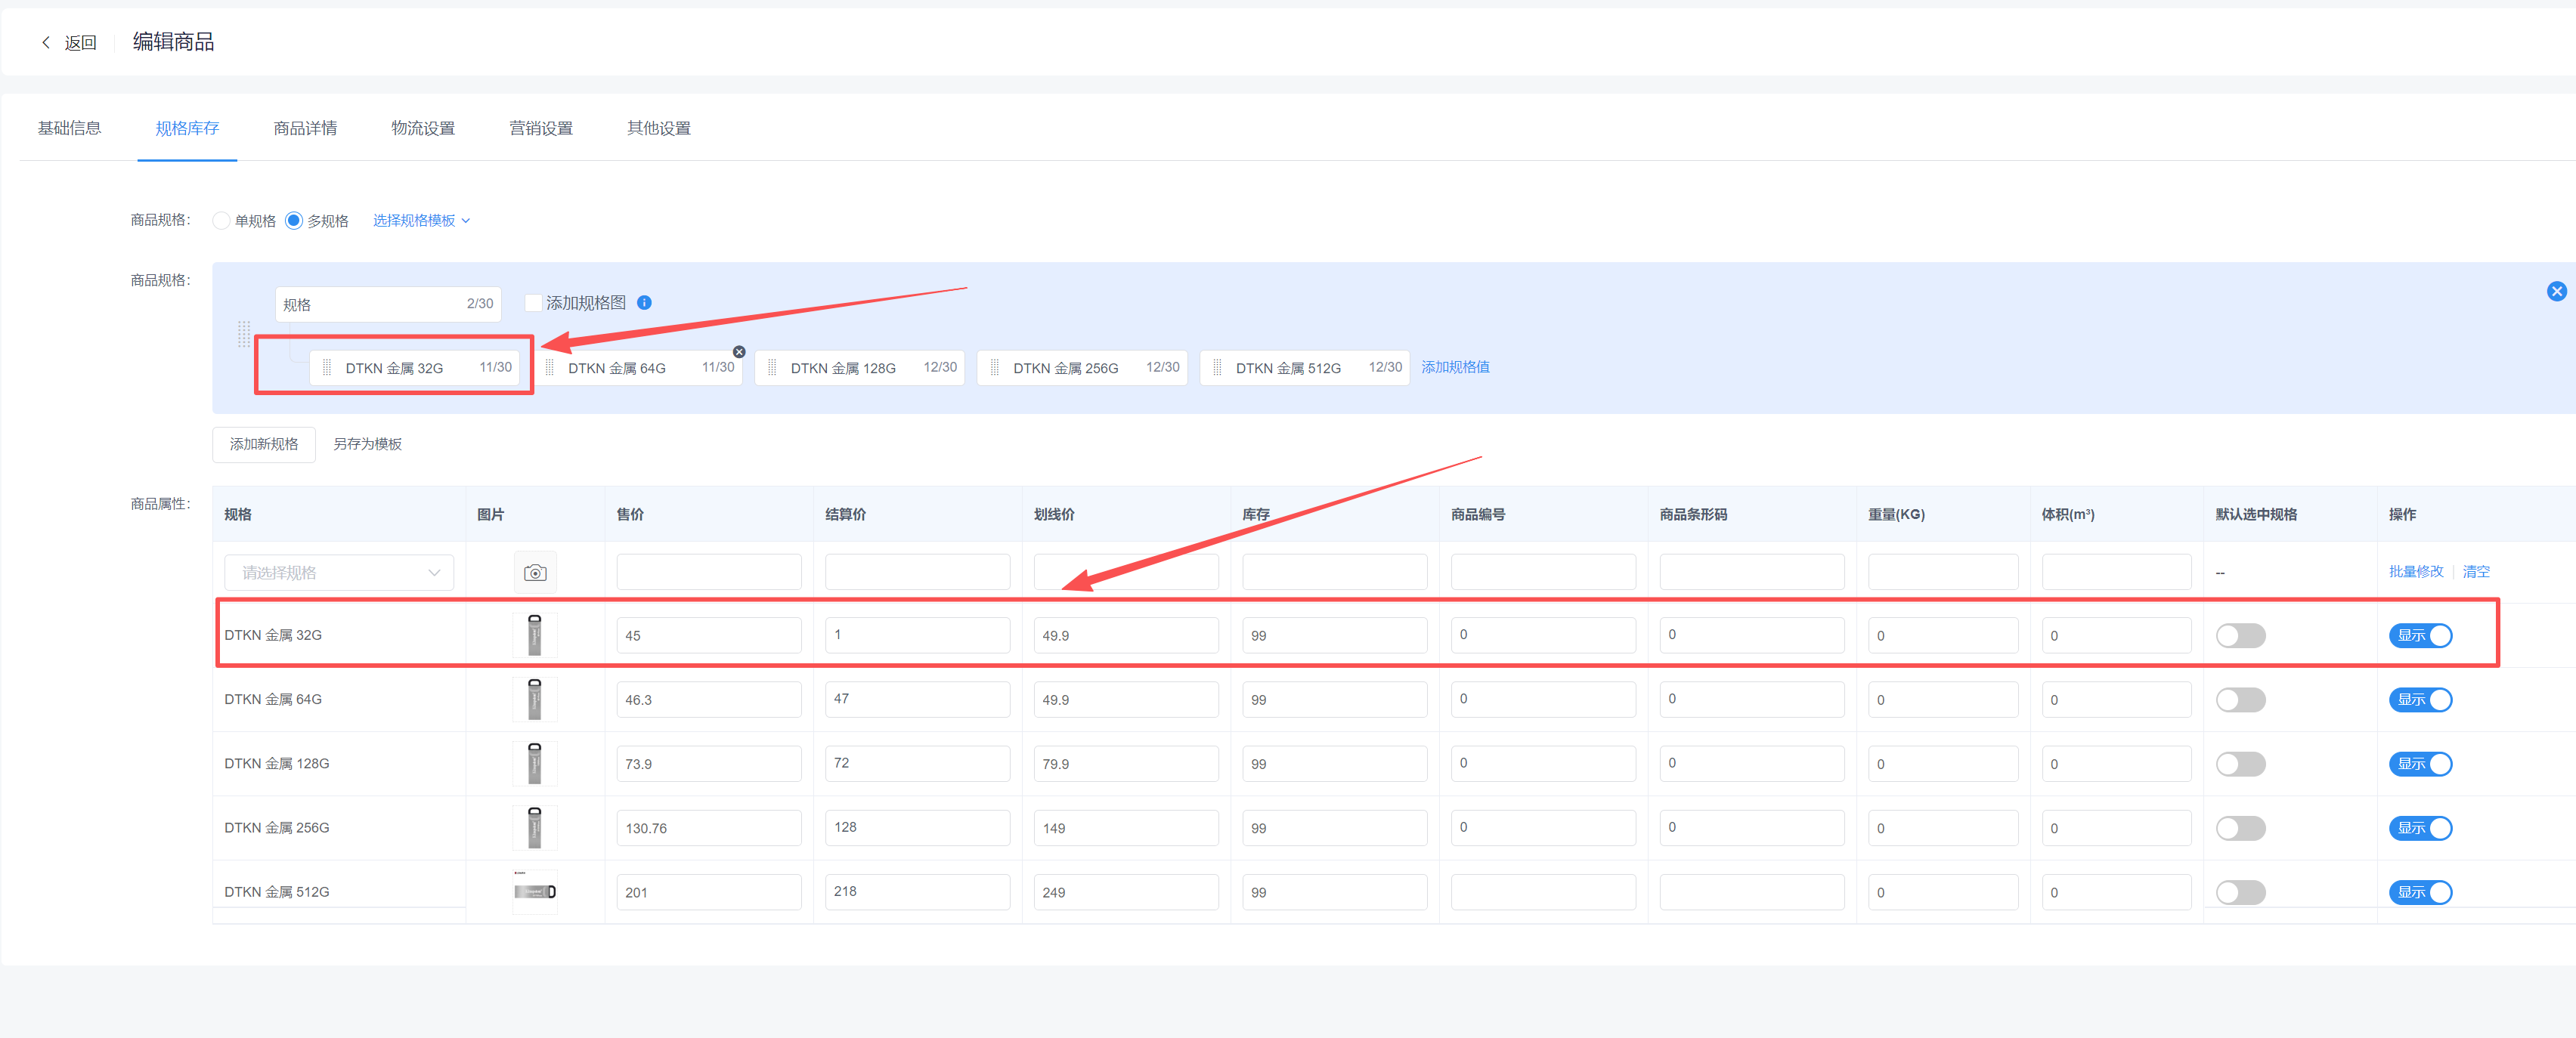Open the 请选择规格 dropdown
This screenshot has height=1038, width=2576.
click(x=338, y=573)
